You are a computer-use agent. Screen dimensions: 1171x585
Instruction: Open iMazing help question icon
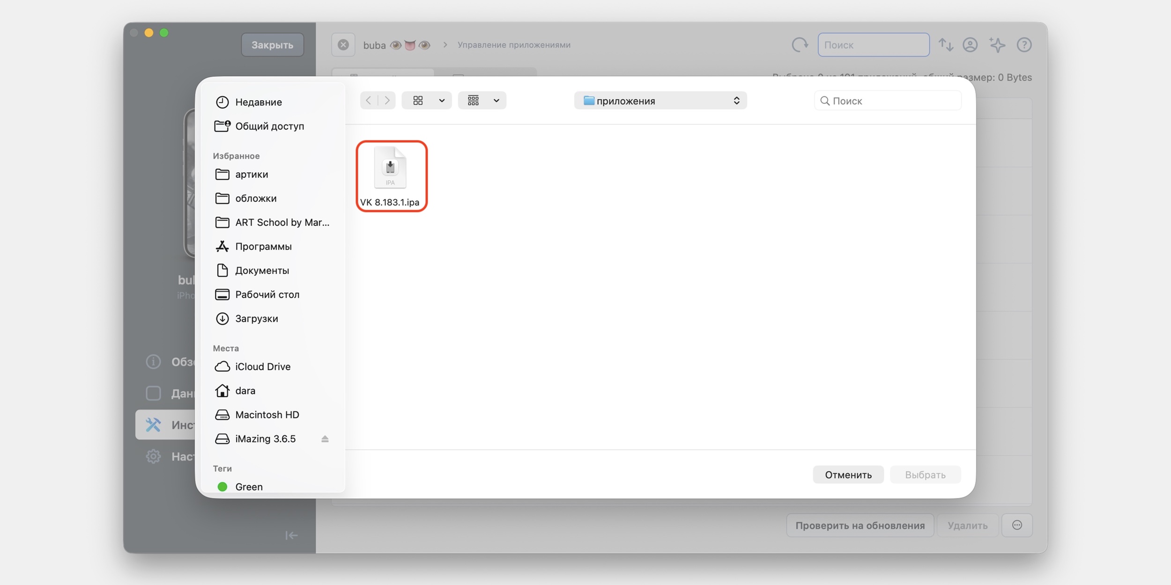[x=1024, y=45]
